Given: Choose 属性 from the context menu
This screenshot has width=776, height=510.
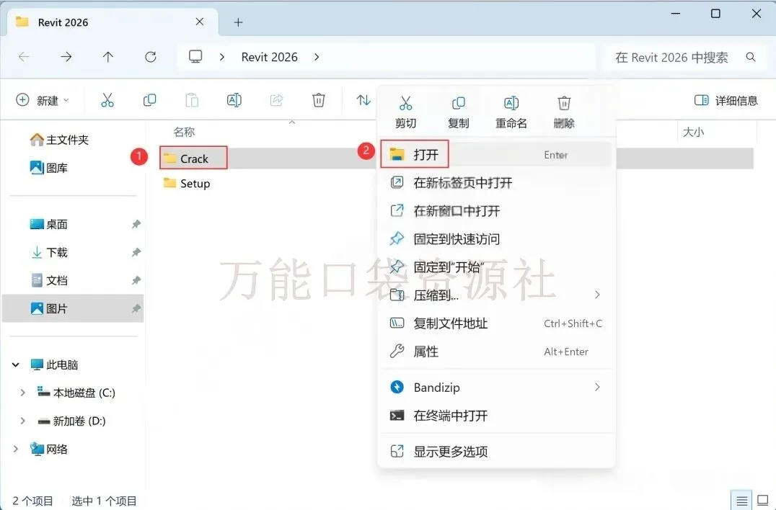Looking at the screenshot, I should (496, 352).
